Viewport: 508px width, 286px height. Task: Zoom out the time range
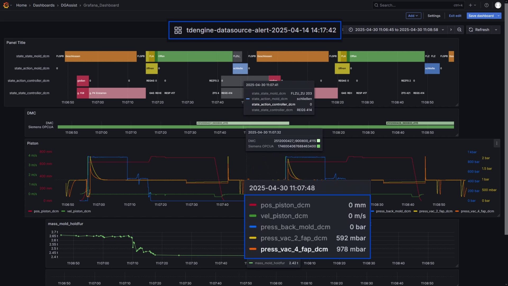(x=459, y=30)
